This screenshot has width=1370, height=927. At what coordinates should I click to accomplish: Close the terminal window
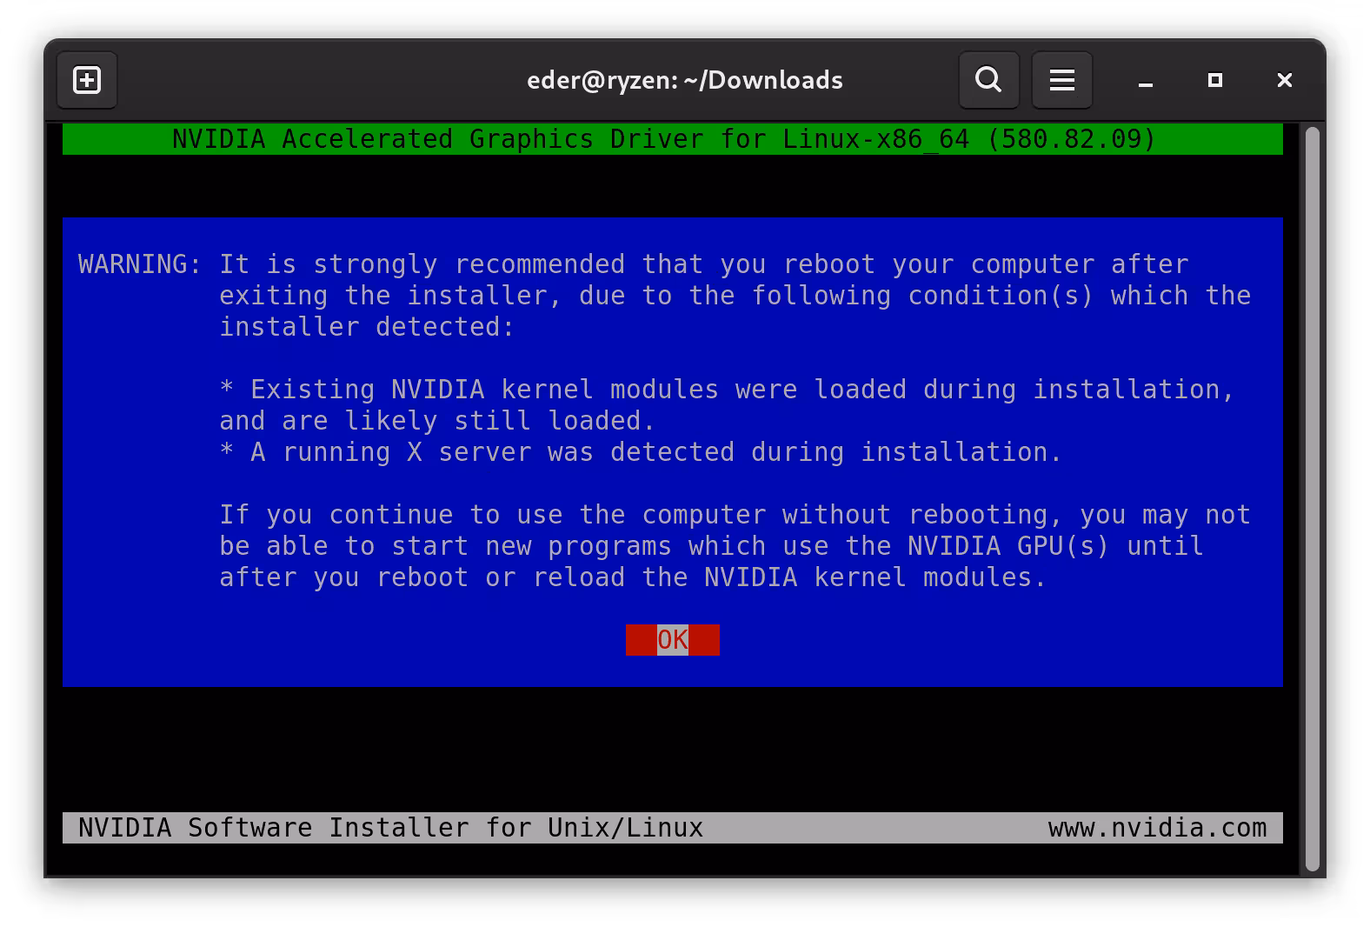tap(1284, 81)
